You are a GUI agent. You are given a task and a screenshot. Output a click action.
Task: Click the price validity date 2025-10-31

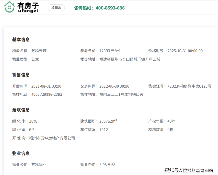click(x=185, y=51)
